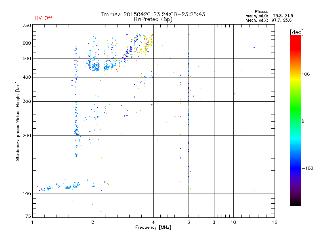Click the x-axis label '10'

[233, 222]
